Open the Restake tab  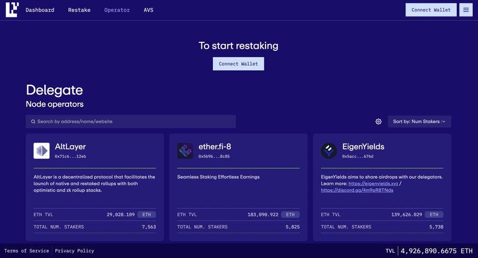(x=79, y=10)
